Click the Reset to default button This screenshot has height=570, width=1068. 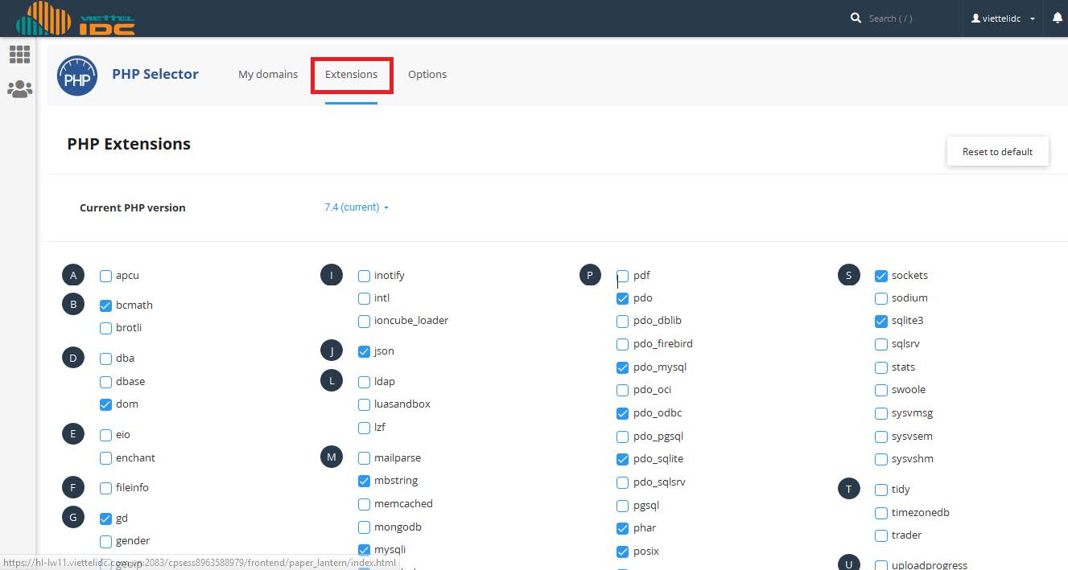pyautogui.click(x=997, y=151)
